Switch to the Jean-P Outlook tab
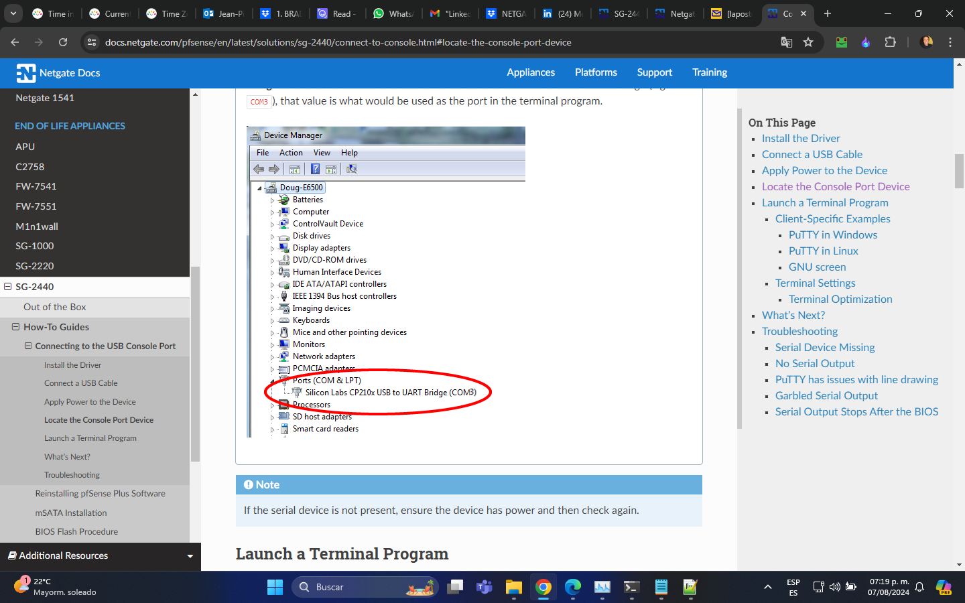The image size is (965, 603). 224,13
